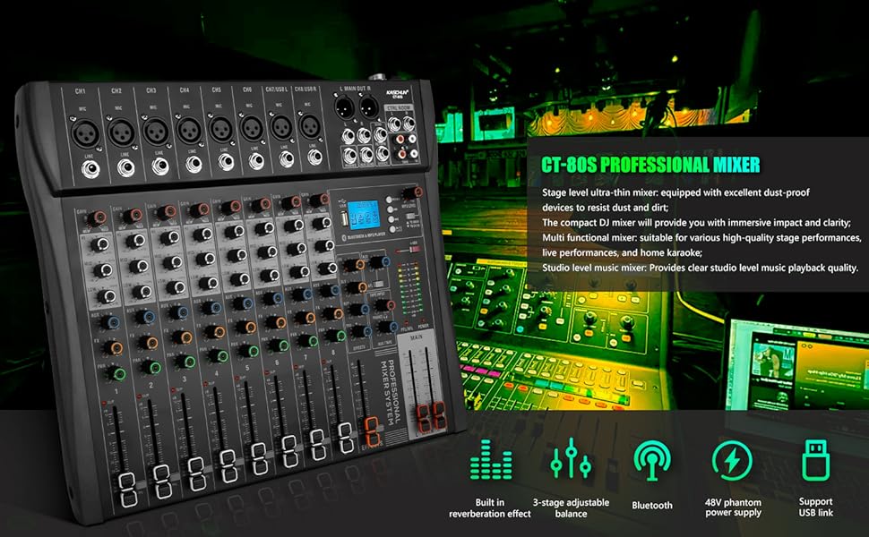This screenshot has height=537, width=869.
Task: Enable the PFL/MPL switch above Main fader
Action: pos(406,322)
